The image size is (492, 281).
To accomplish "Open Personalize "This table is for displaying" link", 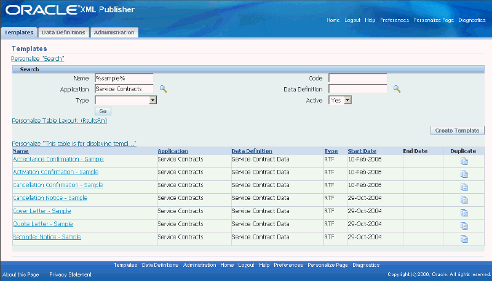I will [74, 144].
